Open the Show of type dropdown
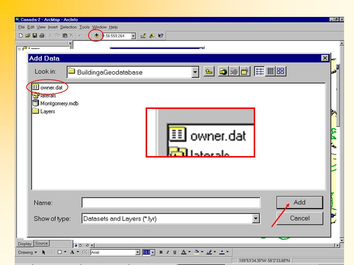 [256, 218]
